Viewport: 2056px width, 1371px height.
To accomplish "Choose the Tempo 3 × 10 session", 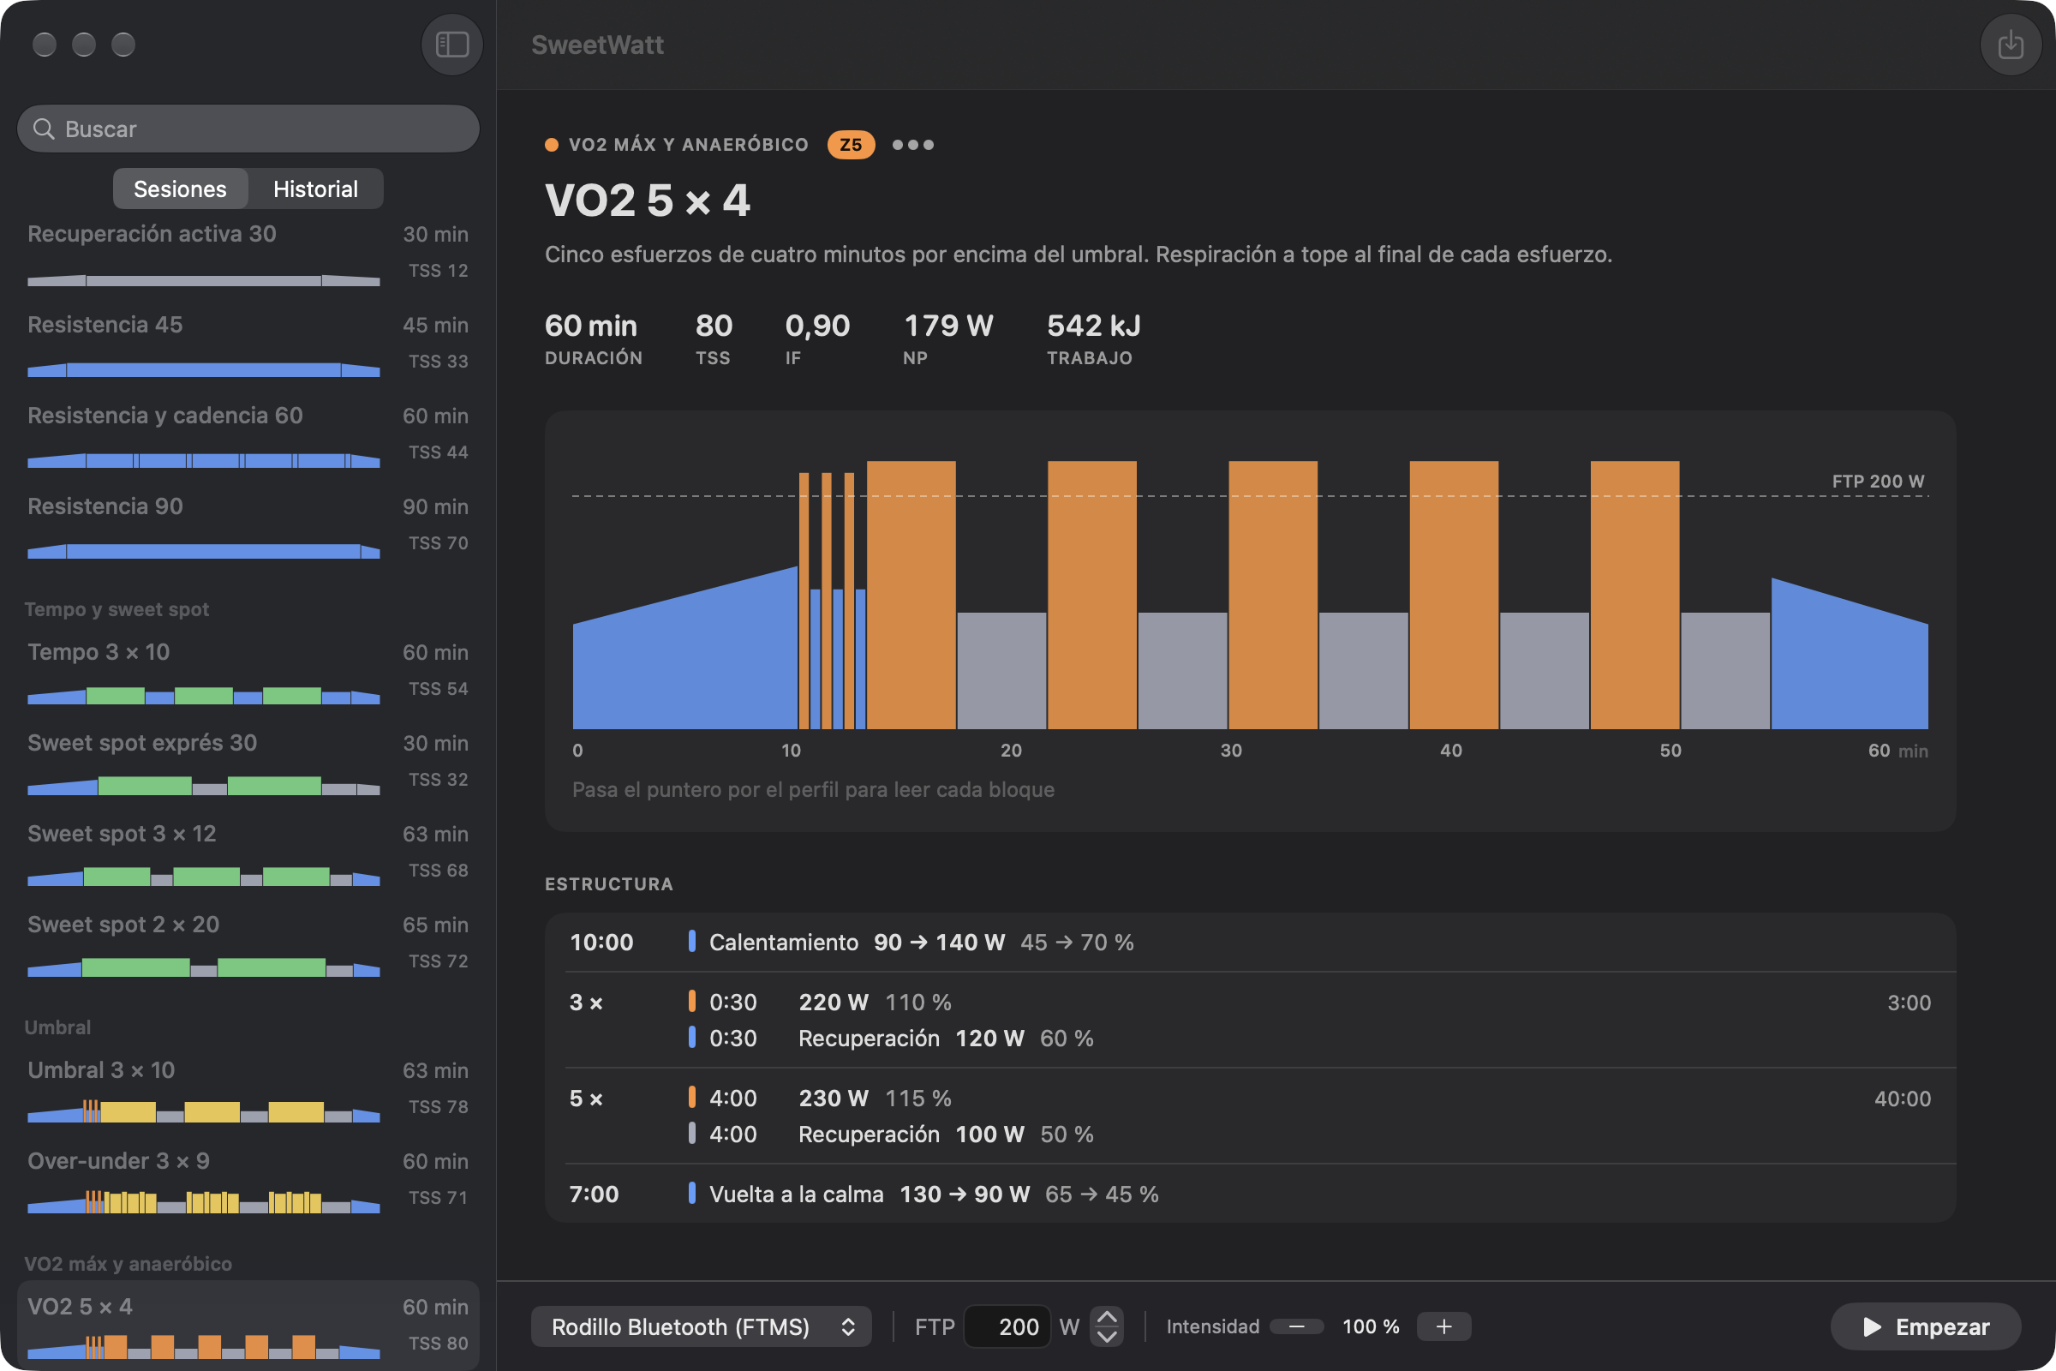I will (x=248, y=671).
